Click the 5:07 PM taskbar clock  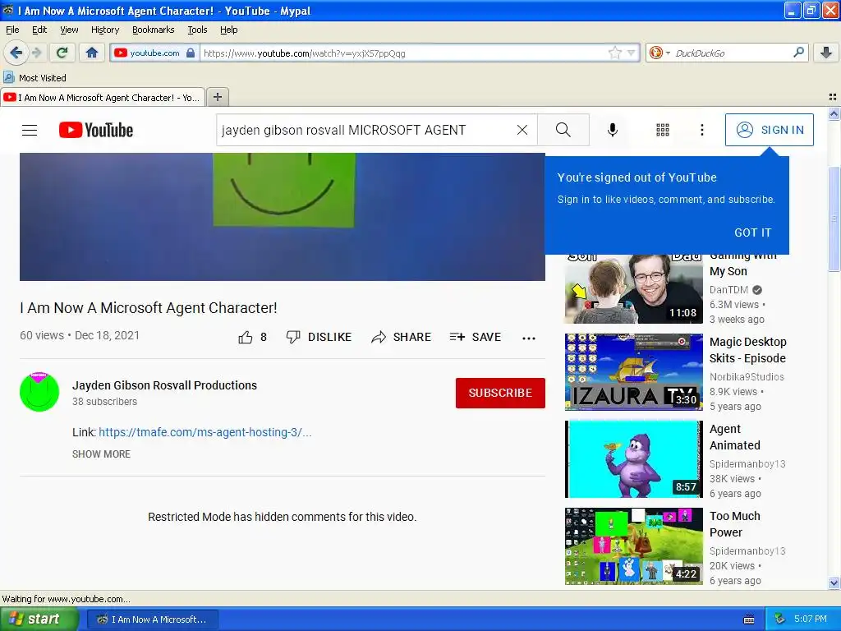[811, 619]
